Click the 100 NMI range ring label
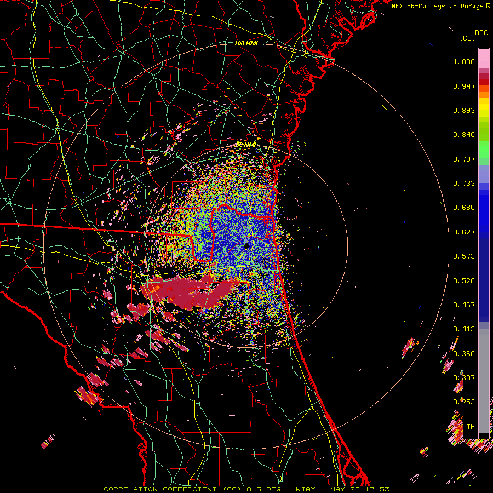The height and width of the screenshot is (493, 493). [x=246, y=43]
